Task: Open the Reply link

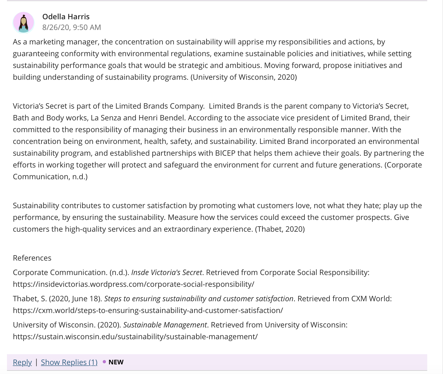Action: [x=22, y=362]
